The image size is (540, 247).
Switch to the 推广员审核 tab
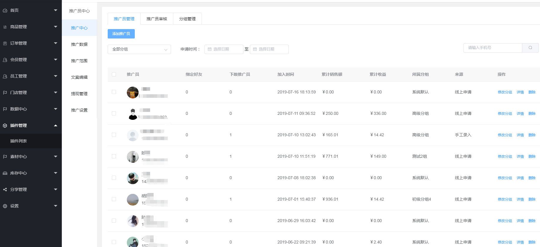tap(157, 19)
